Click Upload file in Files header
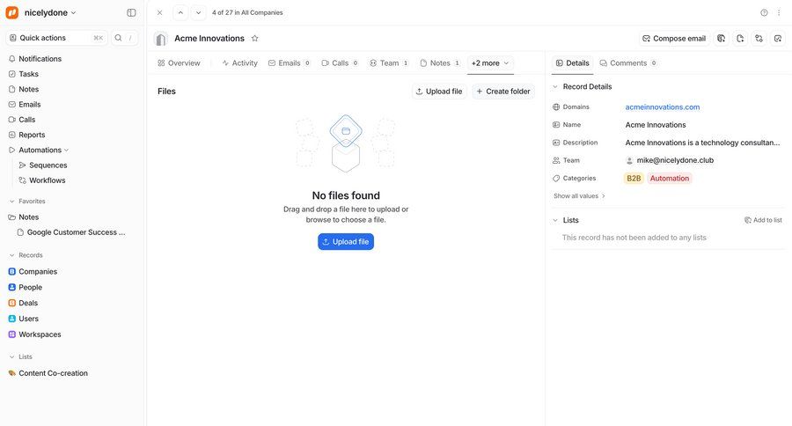This screenshot has height=426, width=792. point(439,92)
